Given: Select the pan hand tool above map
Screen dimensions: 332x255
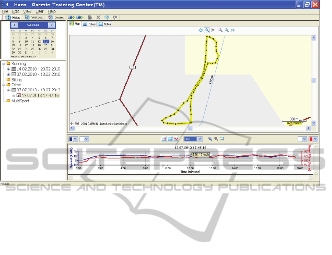Looking at the screenshot, I should [x=201, y=30].
